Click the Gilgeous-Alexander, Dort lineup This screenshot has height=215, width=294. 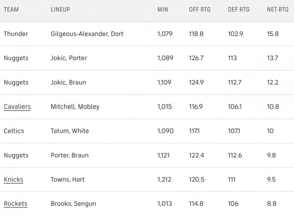(x=87, y=34)
